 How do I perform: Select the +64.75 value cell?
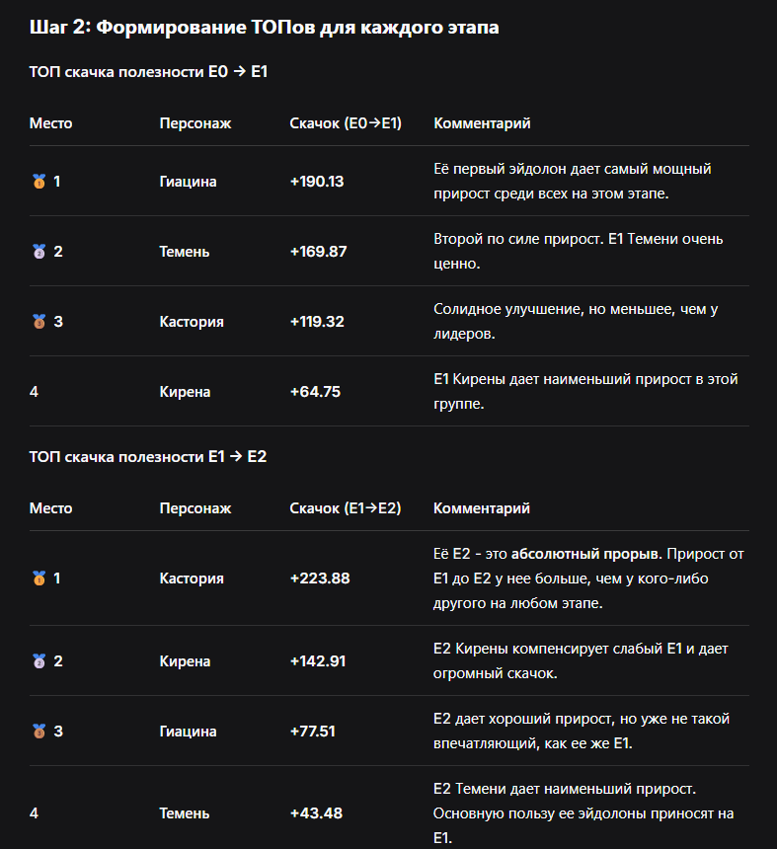pyautogui.click(x=315, y=392)
